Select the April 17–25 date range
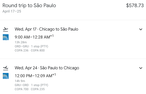 [x=12, y=11]
